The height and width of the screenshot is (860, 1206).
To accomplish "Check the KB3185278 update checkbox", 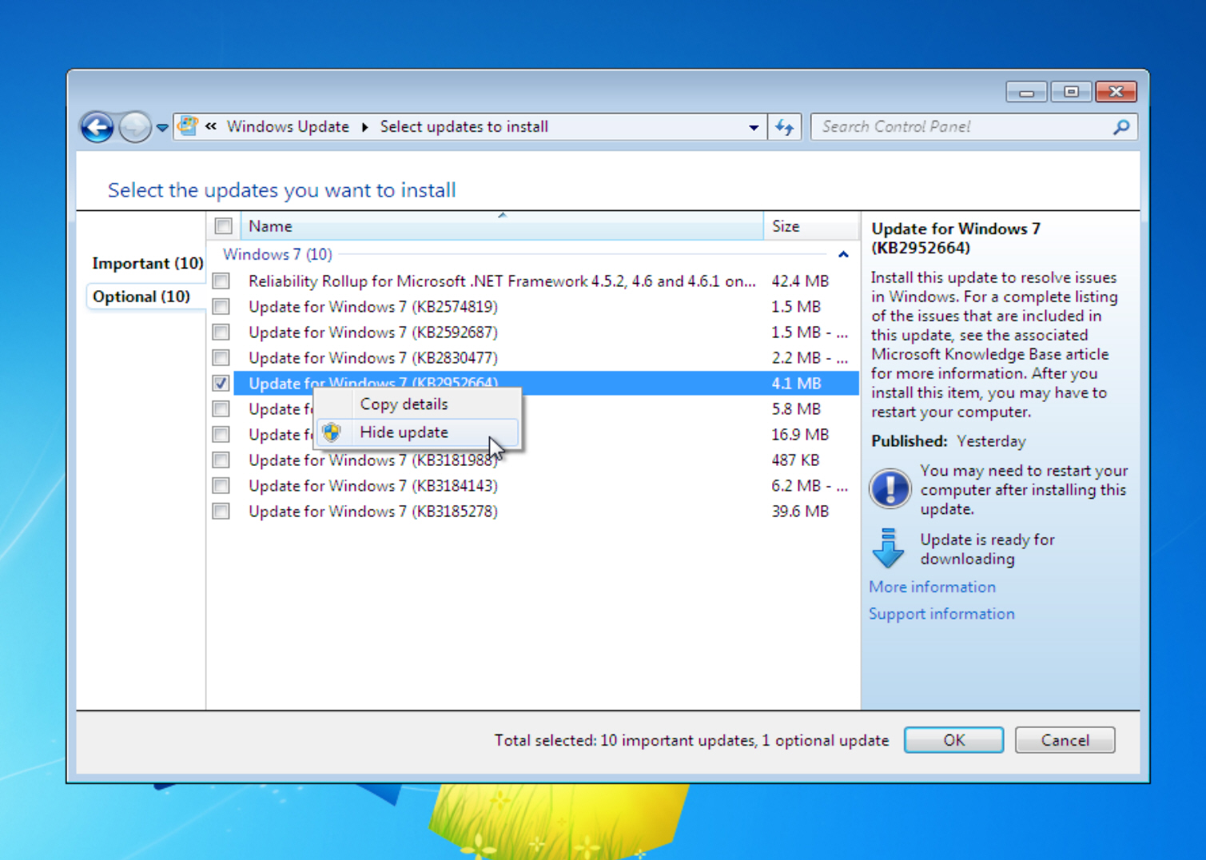I will 221,511.
